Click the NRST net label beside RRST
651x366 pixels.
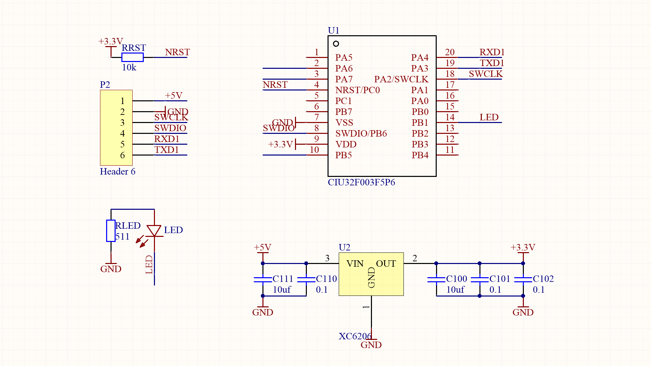(177, 52)
